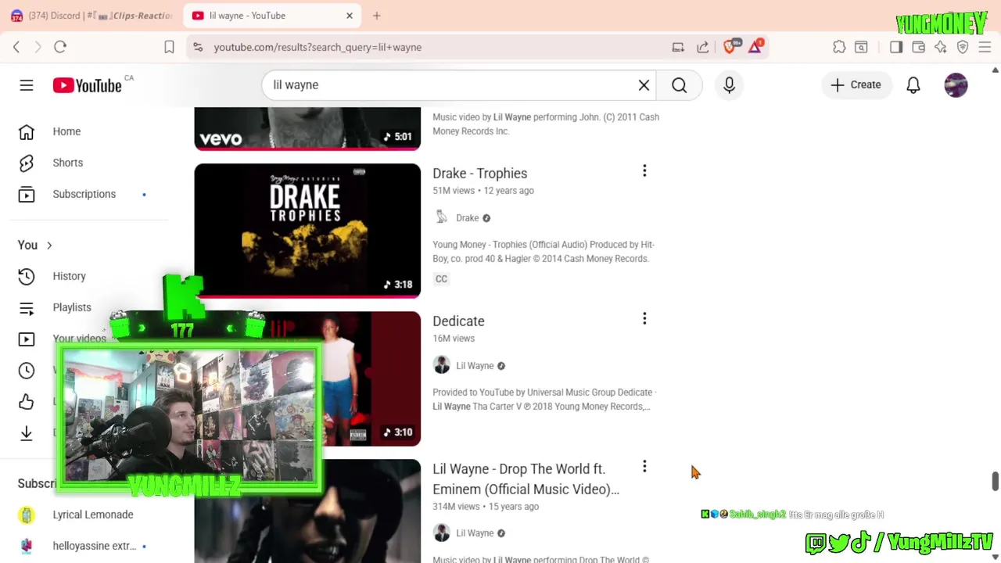Click the Drake channel avatar icon
This screenshot has height=563, width=1001.
[x=442, y=217]
